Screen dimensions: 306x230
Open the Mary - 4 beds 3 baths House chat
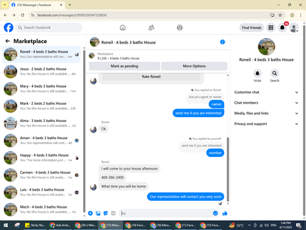click(x=41, y=89)
